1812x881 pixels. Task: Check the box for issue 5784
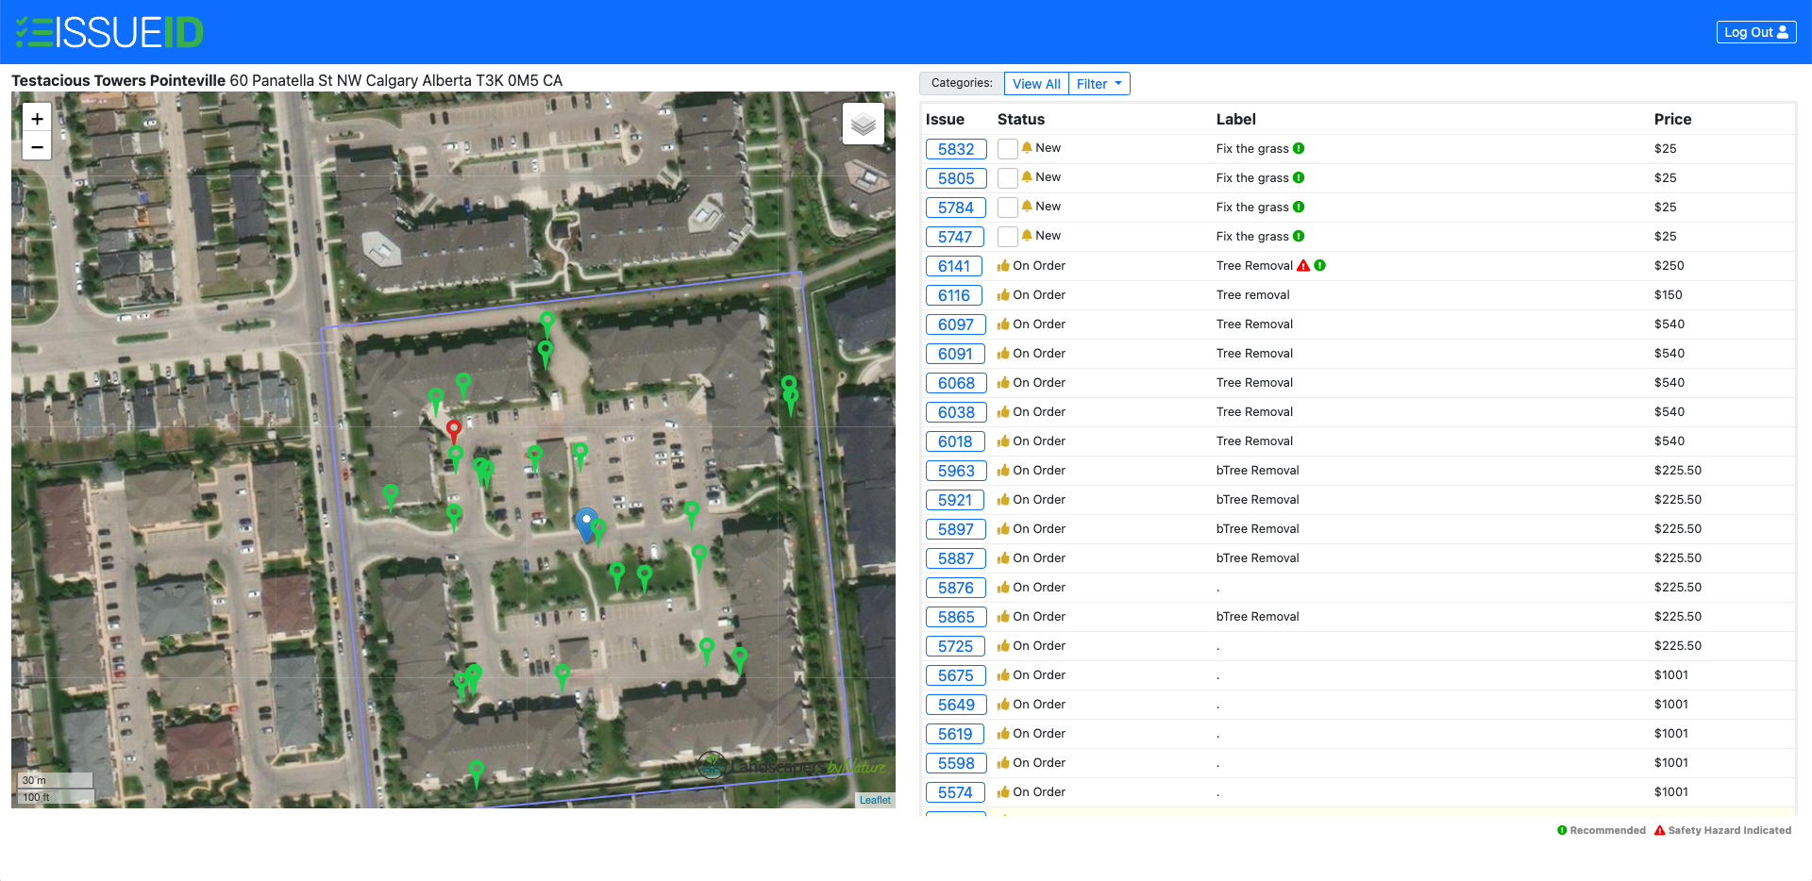point(1008,208)
